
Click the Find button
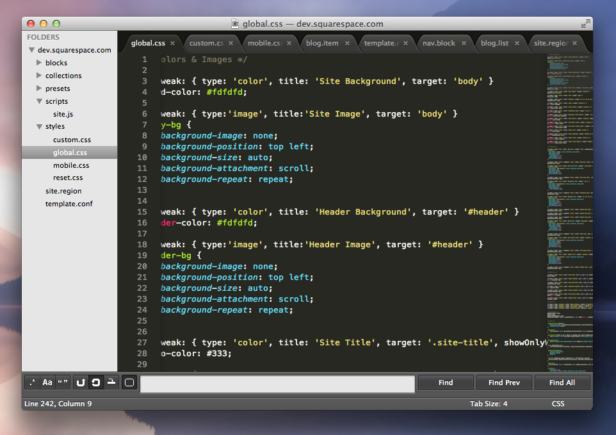point(446,382)
